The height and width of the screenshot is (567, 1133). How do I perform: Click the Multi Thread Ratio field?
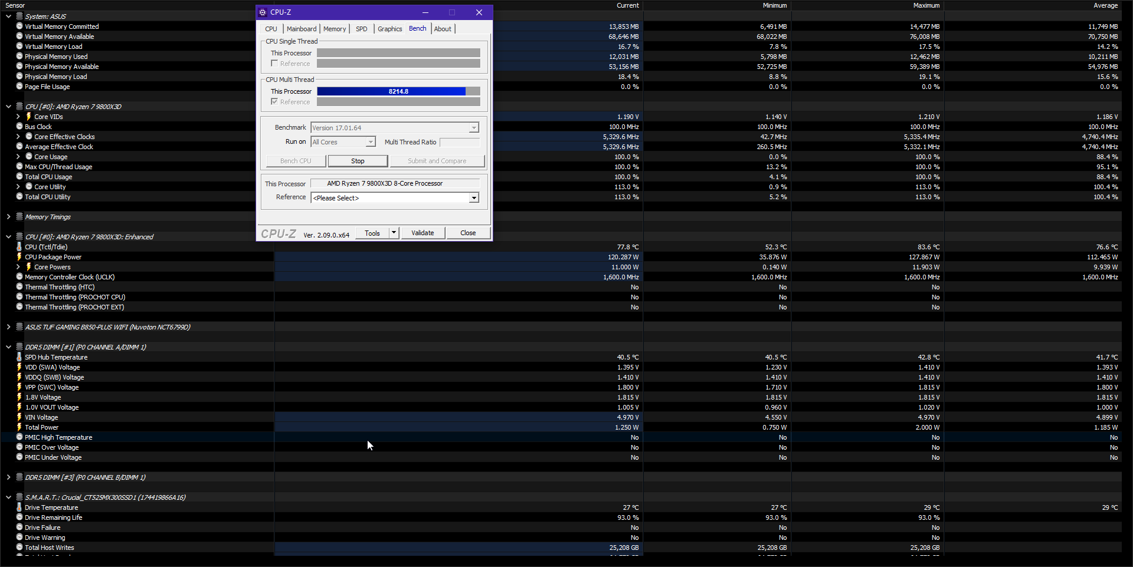(460, 142)
